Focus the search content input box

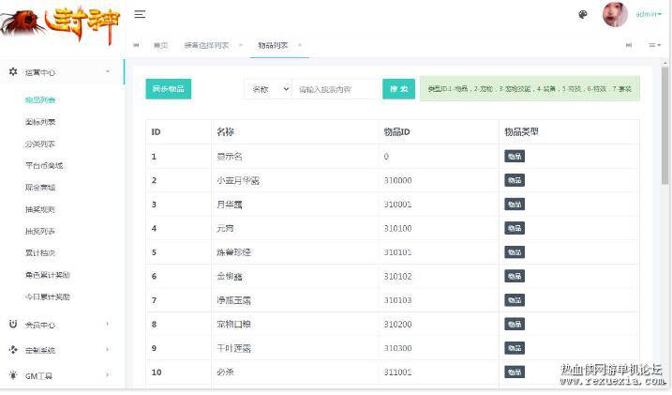click(336, 89)
